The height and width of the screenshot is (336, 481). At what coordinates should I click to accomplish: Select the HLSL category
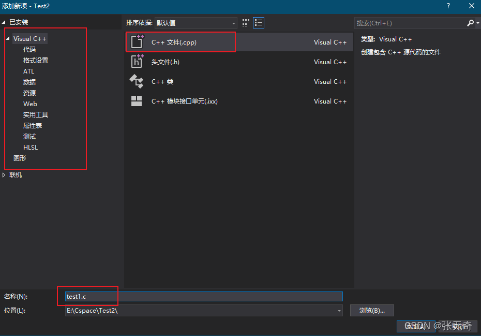[x=31, y=148]
